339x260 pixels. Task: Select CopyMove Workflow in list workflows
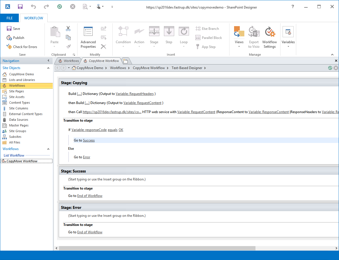pos(22,161)
